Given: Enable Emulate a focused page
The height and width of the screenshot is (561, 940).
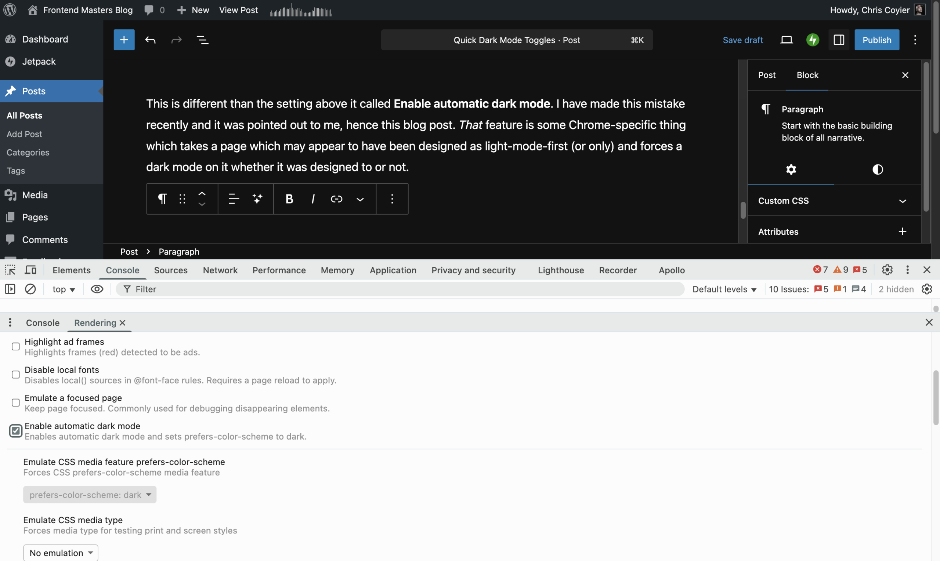Looking at the screenshot, I should [x=15, y=402].
